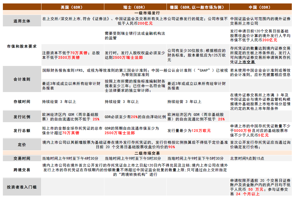The image size is (295, 197).
Task: Select cell 中国证监会认可范围内的境外证券交易所上市公司
Action: tap(260, 21)
